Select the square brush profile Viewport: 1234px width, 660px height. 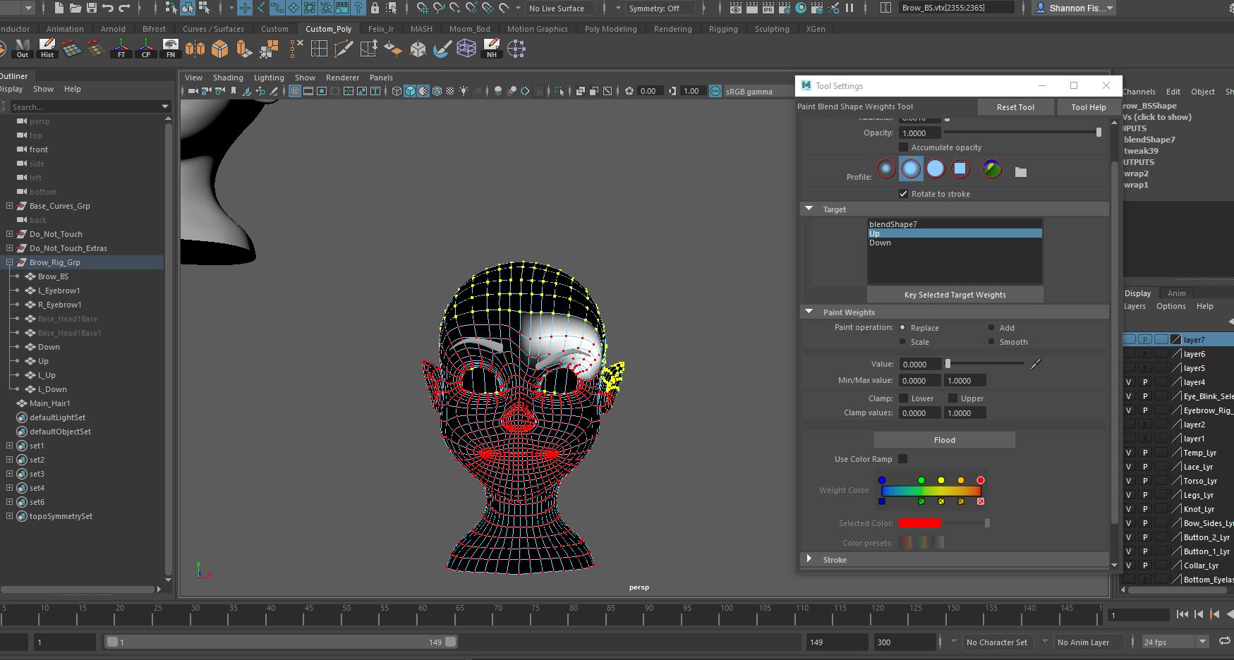click(960, 169)
